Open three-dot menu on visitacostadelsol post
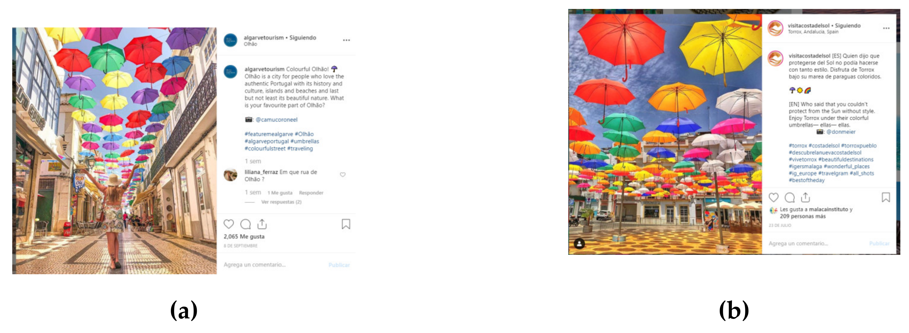Screen dimensions: 909x333 tap(886, 28)
